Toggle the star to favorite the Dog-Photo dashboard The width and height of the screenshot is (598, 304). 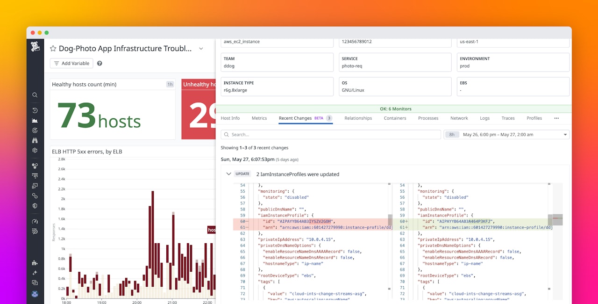53,48
